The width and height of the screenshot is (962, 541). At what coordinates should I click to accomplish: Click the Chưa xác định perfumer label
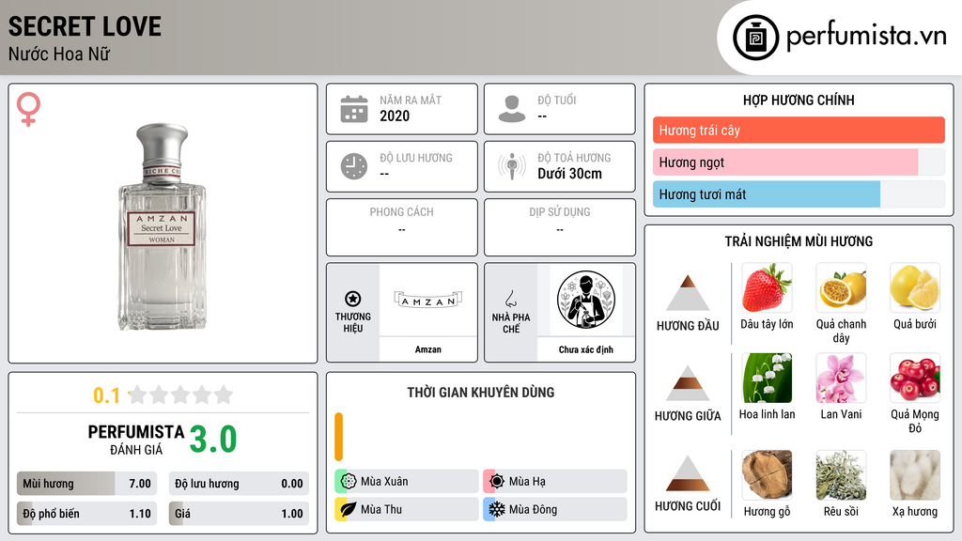586,349
